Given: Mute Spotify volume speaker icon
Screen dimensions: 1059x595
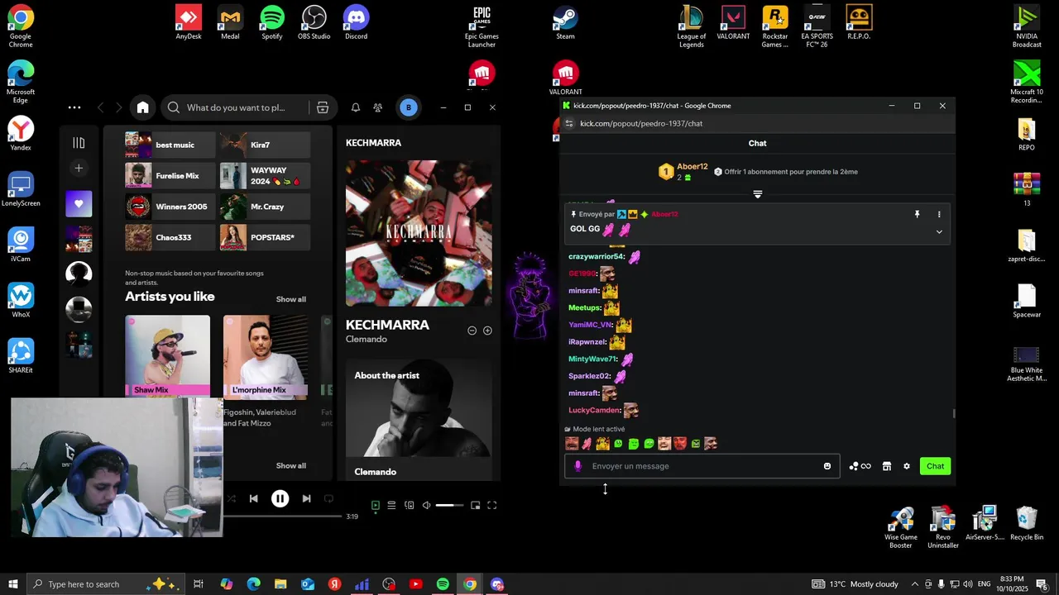Looking at the screenshot, I should (426, 505).
